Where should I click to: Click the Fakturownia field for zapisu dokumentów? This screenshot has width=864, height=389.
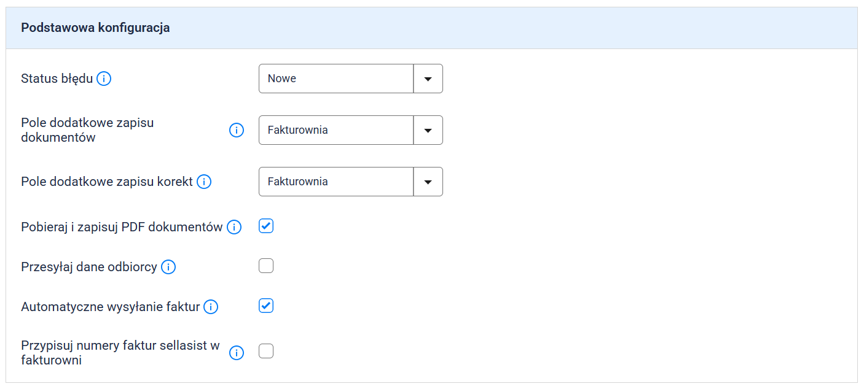pos(336,130)
